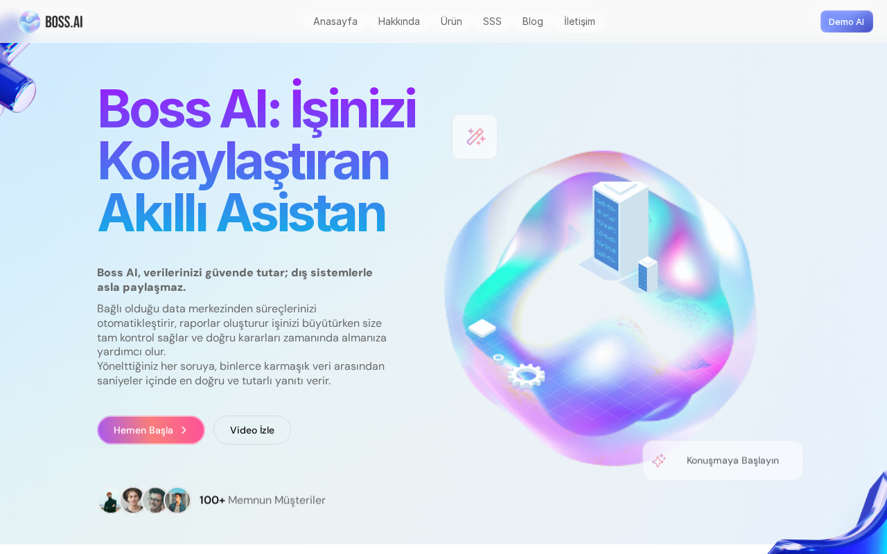Select the third customer avatar
The height and width of the screenshot is (554, 887).
click(155, 500)
